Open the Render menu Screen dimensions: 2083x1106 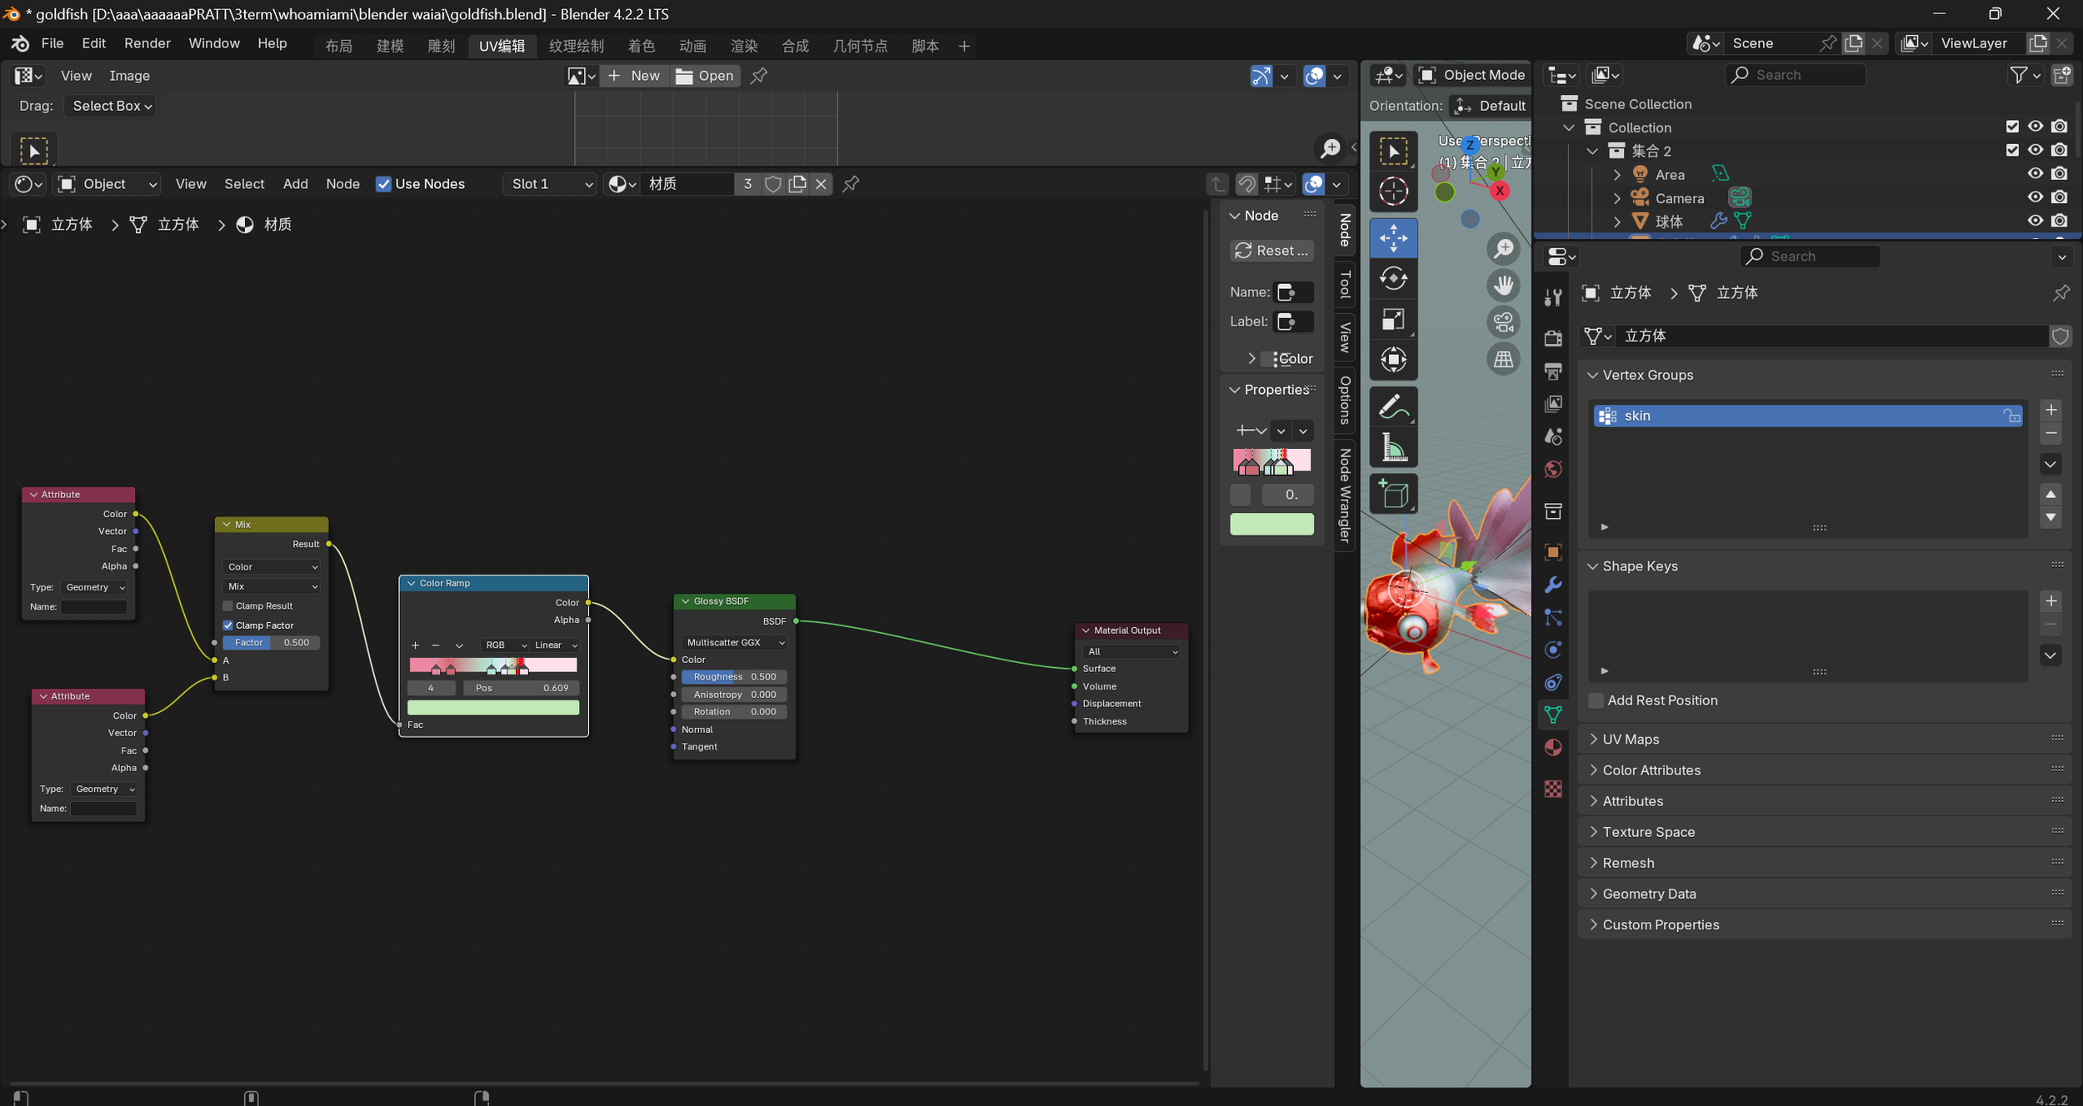click(x=147, y=43)
